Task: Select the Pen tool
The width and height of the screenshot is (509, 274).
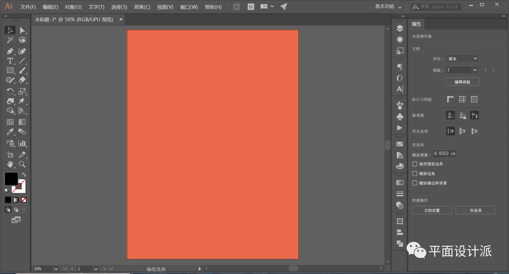Action: [x=10, y=51]
